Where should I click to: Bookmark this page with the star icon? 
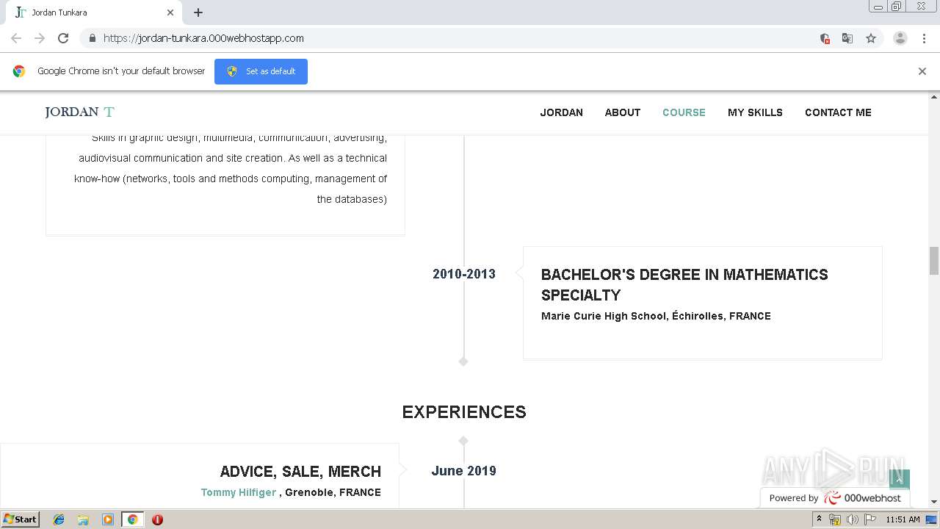(x=871, y=38)
